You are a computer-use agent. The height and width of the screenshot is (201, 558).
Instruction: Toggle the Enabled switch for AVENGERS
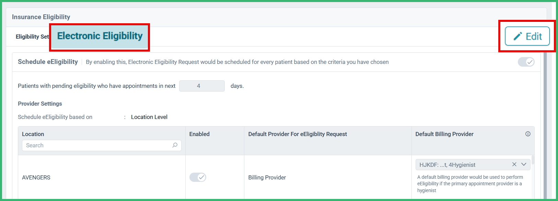tap(198, 177)
